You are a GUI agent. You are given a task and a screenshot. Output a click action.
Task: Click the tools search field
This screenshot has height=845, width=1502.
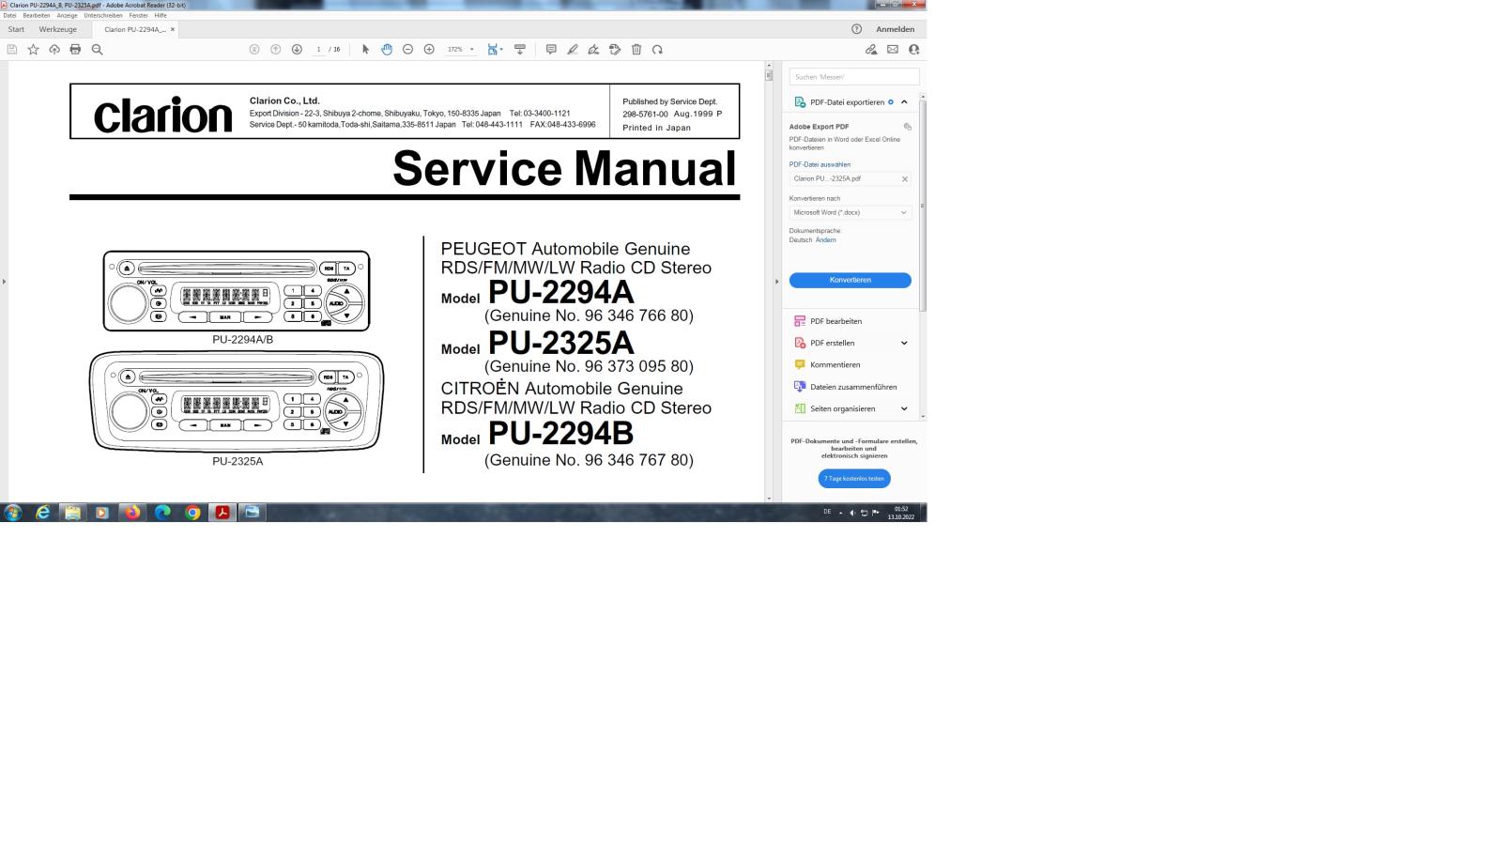[854, 77]
